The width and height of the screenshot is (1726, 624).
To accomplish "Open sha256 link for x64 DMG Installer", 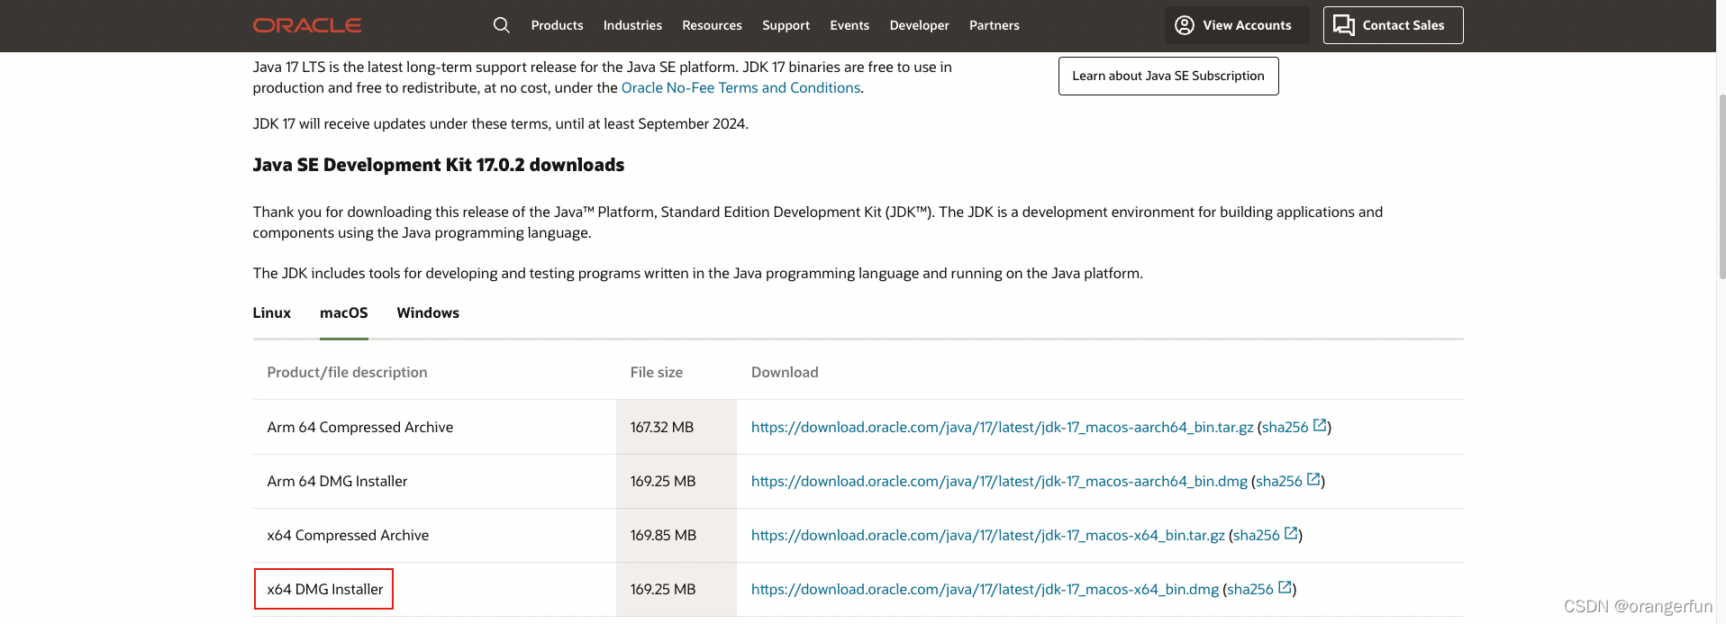I will (x=1250, y=589).
